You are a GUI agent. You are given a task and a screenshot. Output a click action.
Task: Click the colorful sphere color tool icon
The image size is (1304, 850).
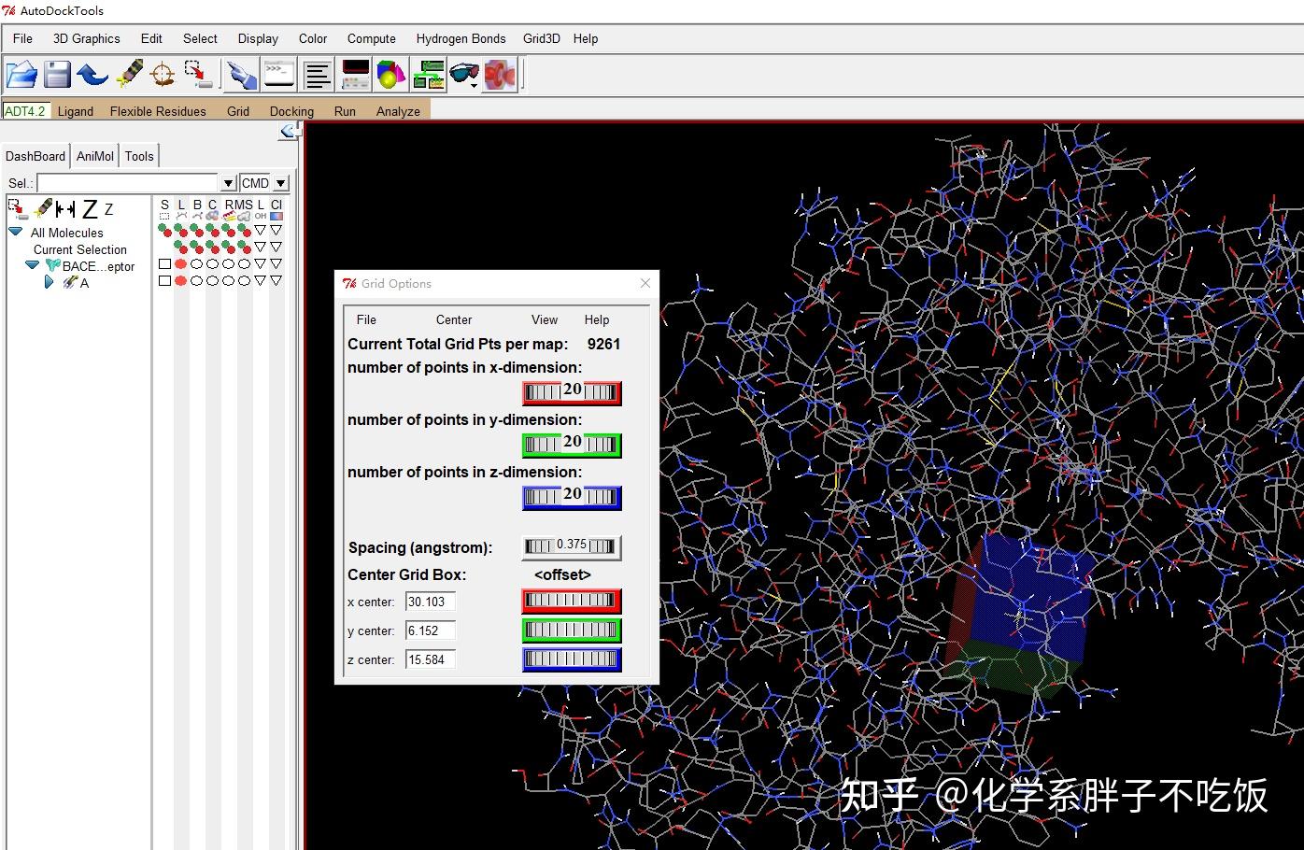(x=390, y=74)
